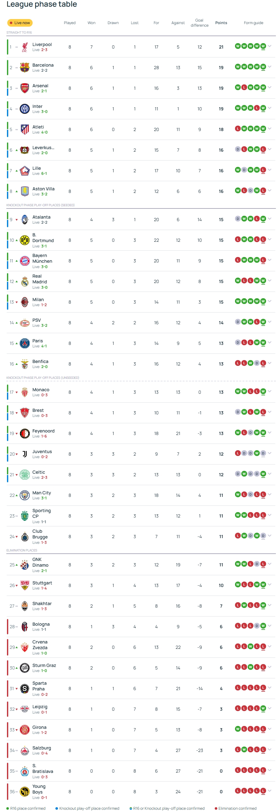
Task: Expand Man City's row chevron
Action: click(x=270, y=495)
